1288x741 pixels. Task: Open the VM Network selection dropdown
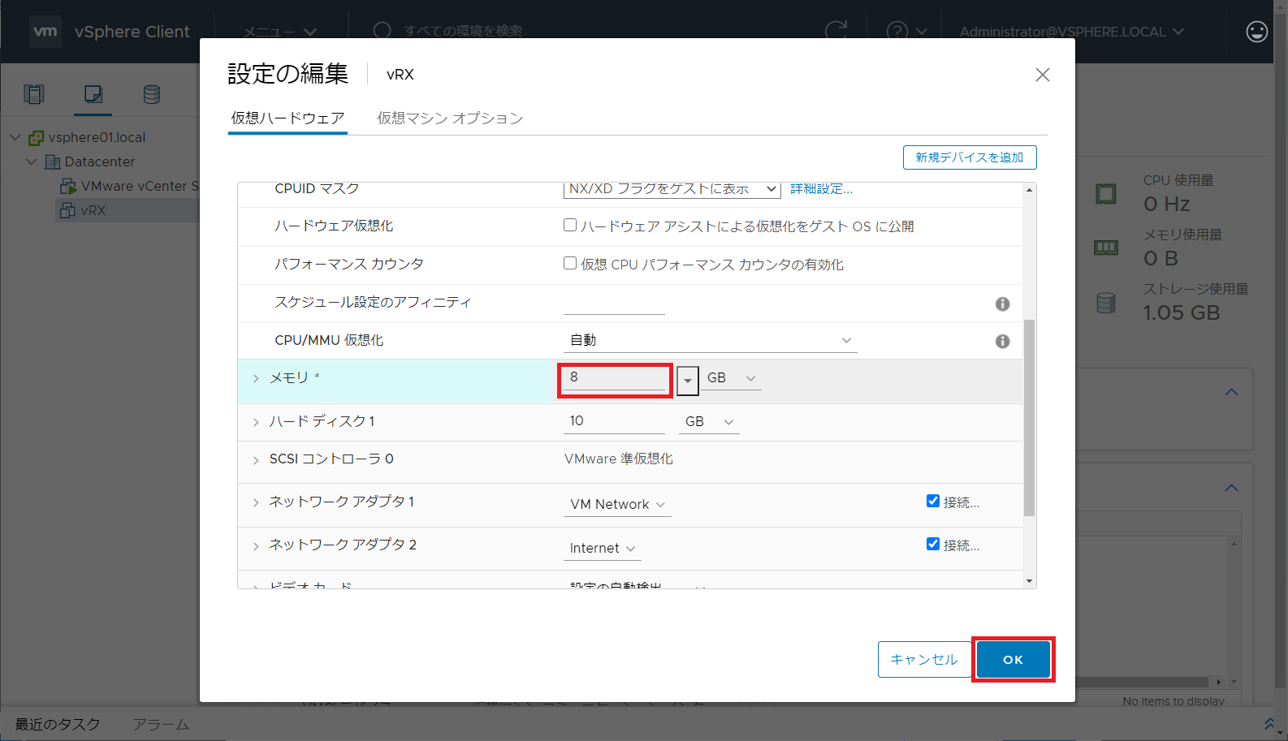pyautogui.click(x=617, y=504)
